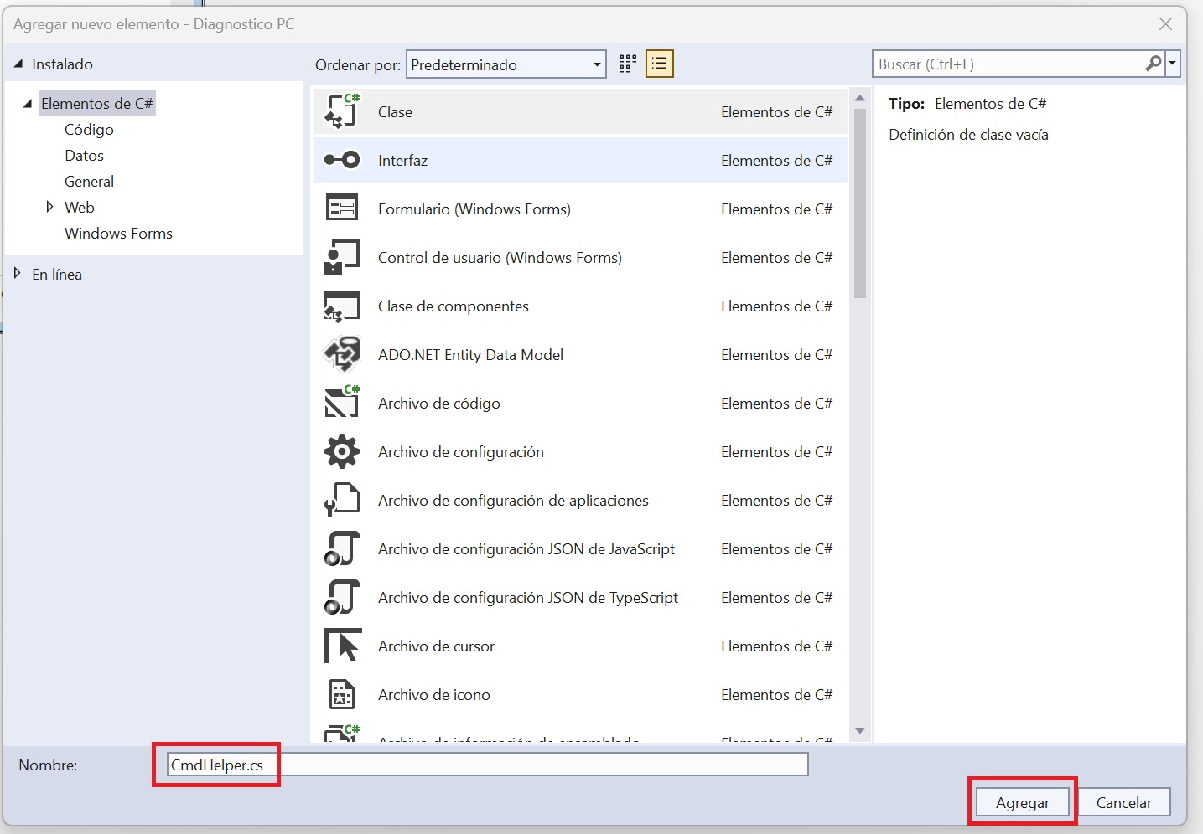Open the Datos category
This screenshot has height=834, width=1203.
84,155
